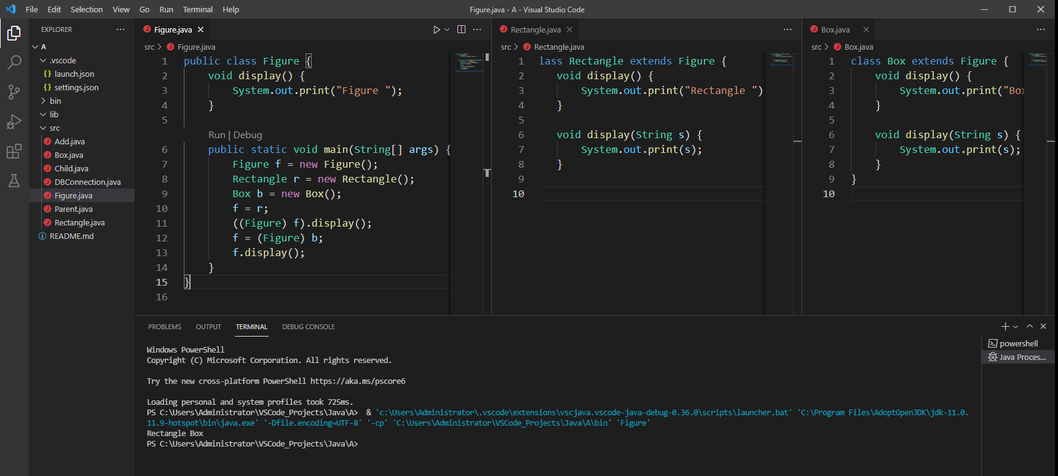
Task: Open the Testing flask view
Action: 14,181
